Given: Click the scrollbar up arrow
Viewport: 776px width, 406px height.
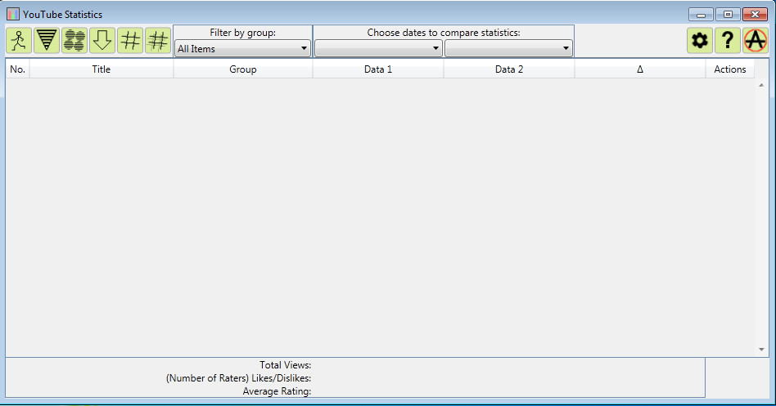Looking at the screenshot, I should (x=761, y=85).
